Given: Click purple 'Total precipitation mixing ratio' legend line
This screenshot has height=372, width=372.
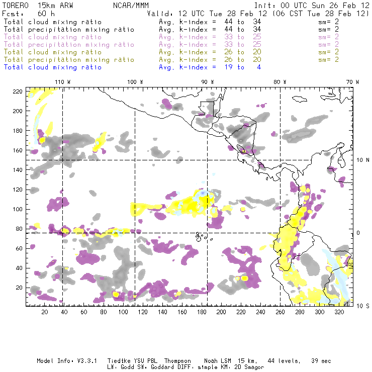Looking at the screenshot, I should (x=69, y=45).
